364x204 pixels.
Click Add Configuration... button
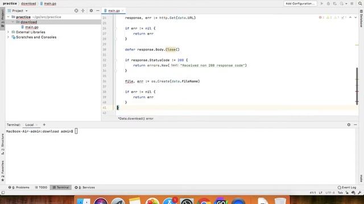(x=300, y=3)
